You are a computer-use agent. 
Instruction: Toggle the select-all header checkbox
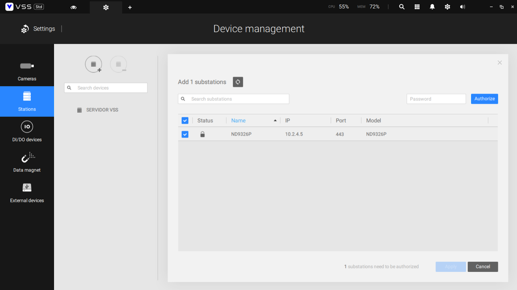click(185, 120)
